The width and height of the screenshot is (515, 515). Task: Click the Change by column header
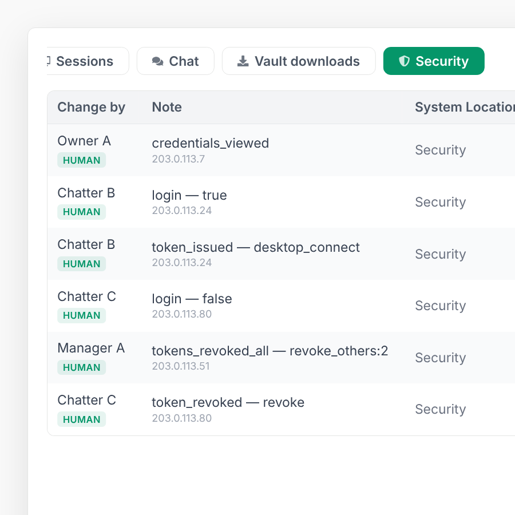point(92,107)
